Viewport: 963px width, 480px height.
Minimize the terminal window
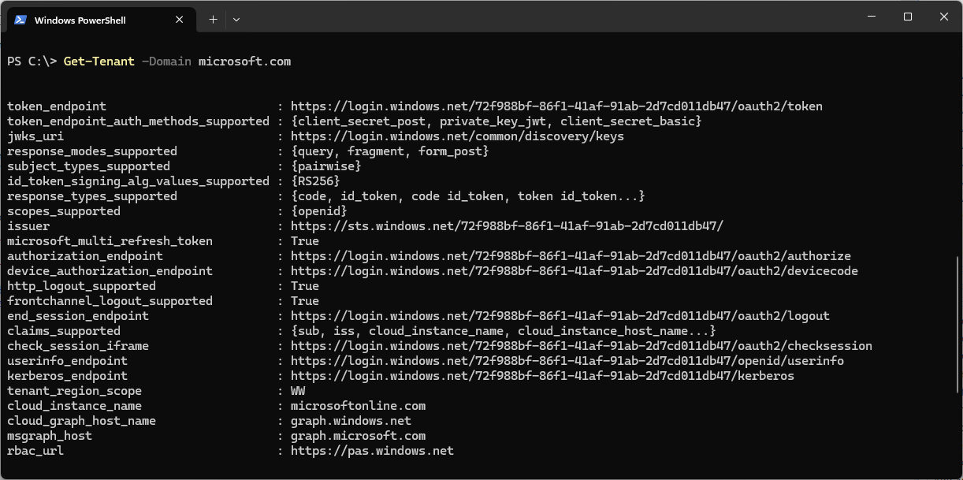(x=872, y=17)
